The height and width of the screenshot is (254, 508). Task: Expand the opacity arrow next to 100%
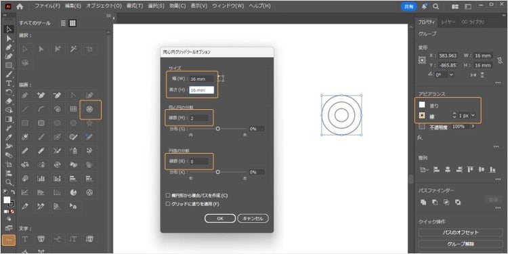click(473, 126)
